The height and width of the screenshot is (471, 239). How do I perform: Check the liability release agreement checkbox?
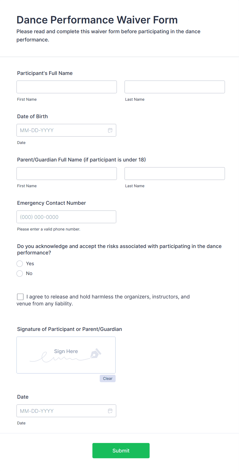click(x=20, y=297)
